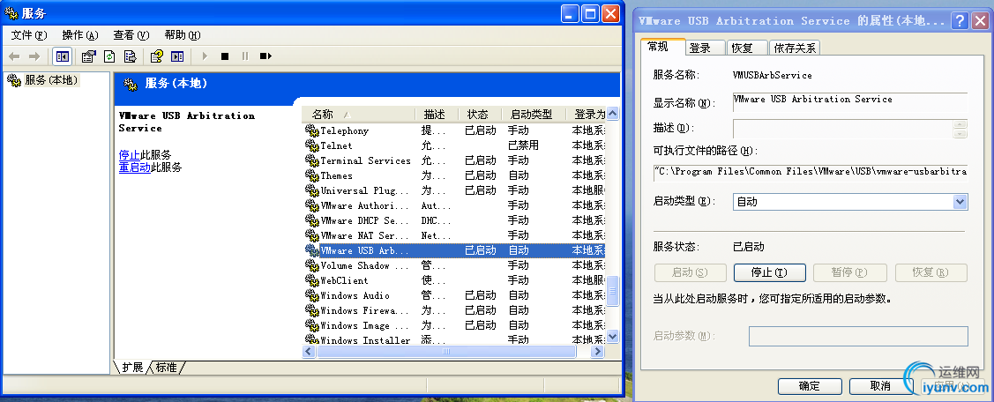
Task: Sort services by the 名称 column header
Action: point(359,115)
